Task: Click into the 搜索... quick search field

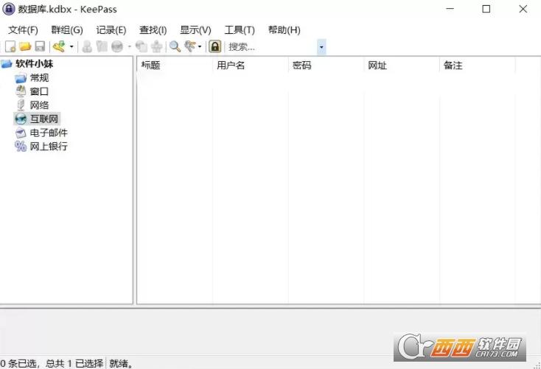Action: [271, 47]
